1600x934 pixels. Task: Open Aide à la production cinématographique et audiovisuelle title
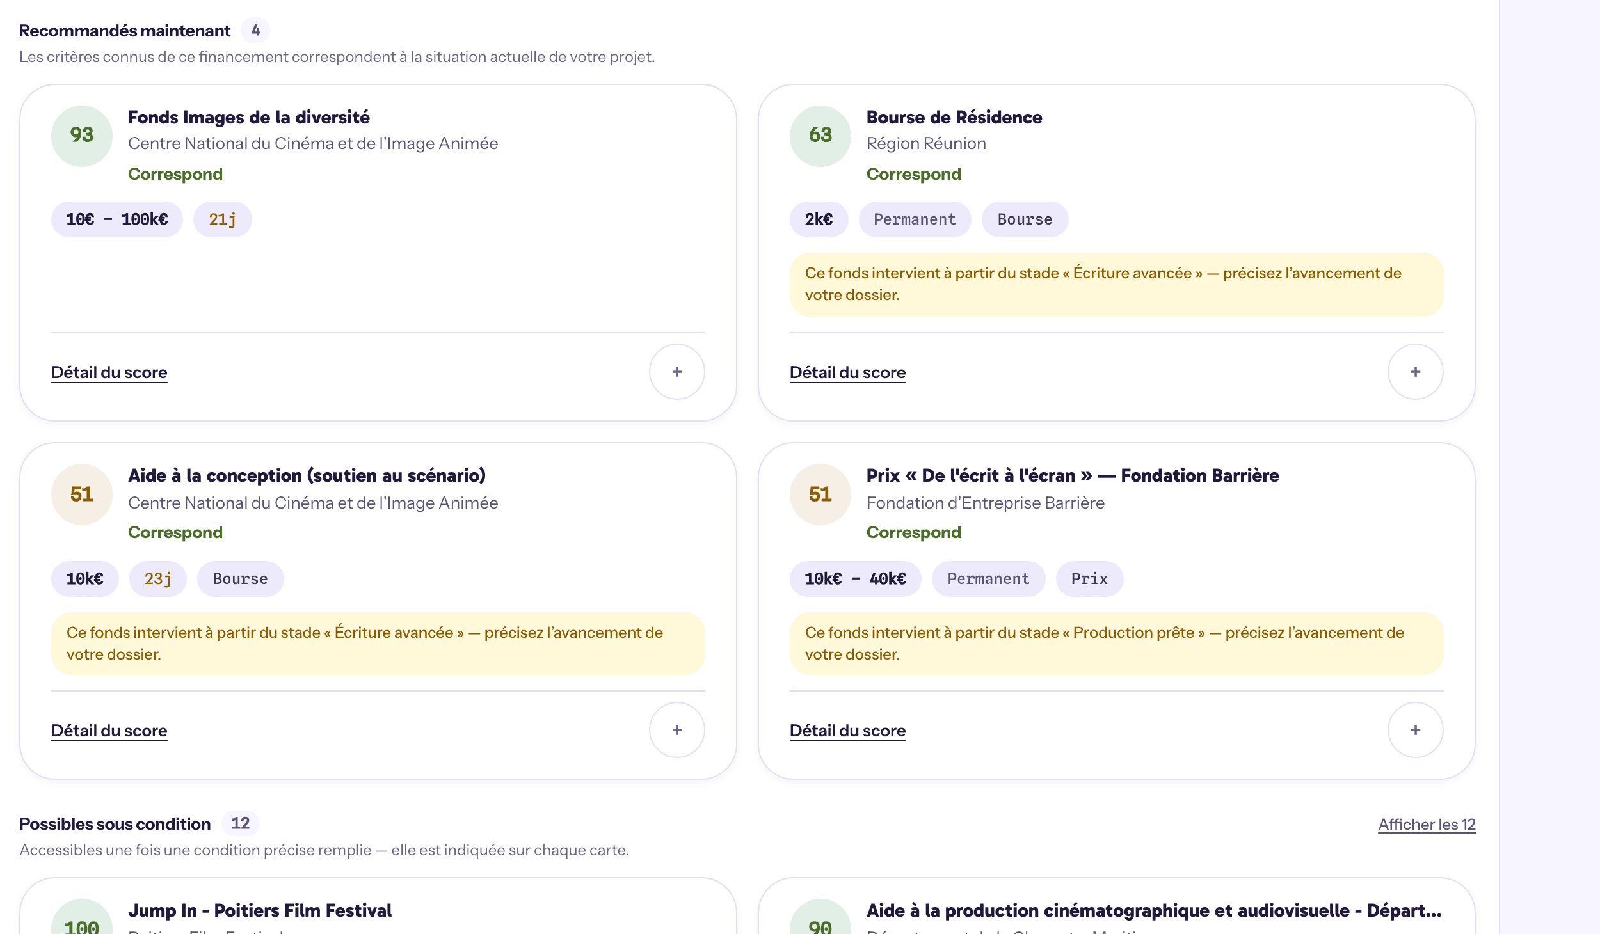click(x=1154, y=910)
